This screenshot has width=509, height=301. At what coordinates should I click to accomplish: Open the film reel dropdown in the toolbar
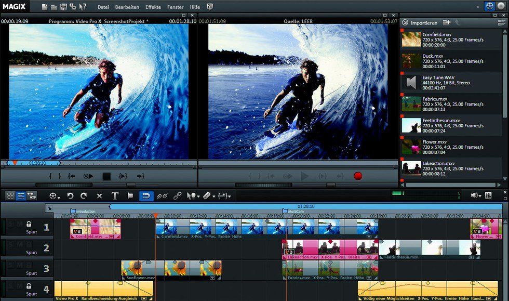click(x=55, y=196)
